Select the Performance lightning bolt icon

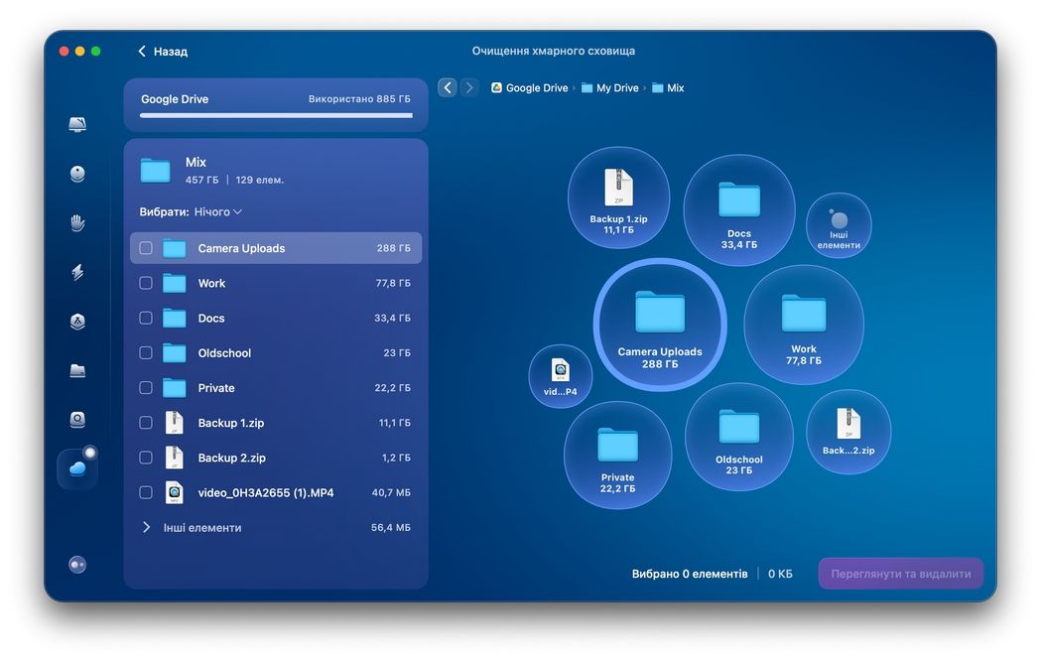coord(77,272)
